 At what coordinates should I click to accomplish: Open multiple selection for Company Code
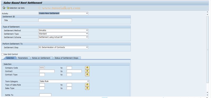point(87,68)
